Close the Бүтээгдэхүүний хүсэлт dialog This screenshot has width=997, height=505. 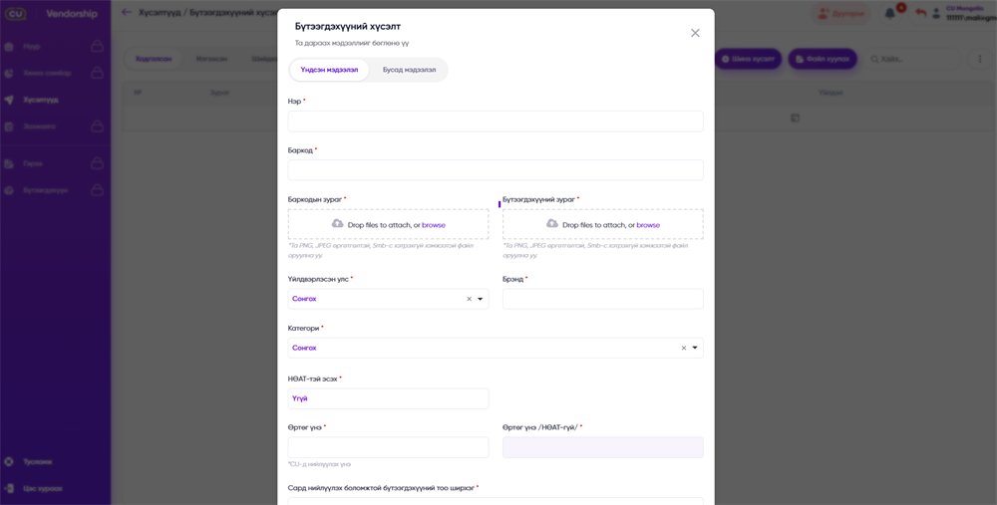(x=695, y=33)
